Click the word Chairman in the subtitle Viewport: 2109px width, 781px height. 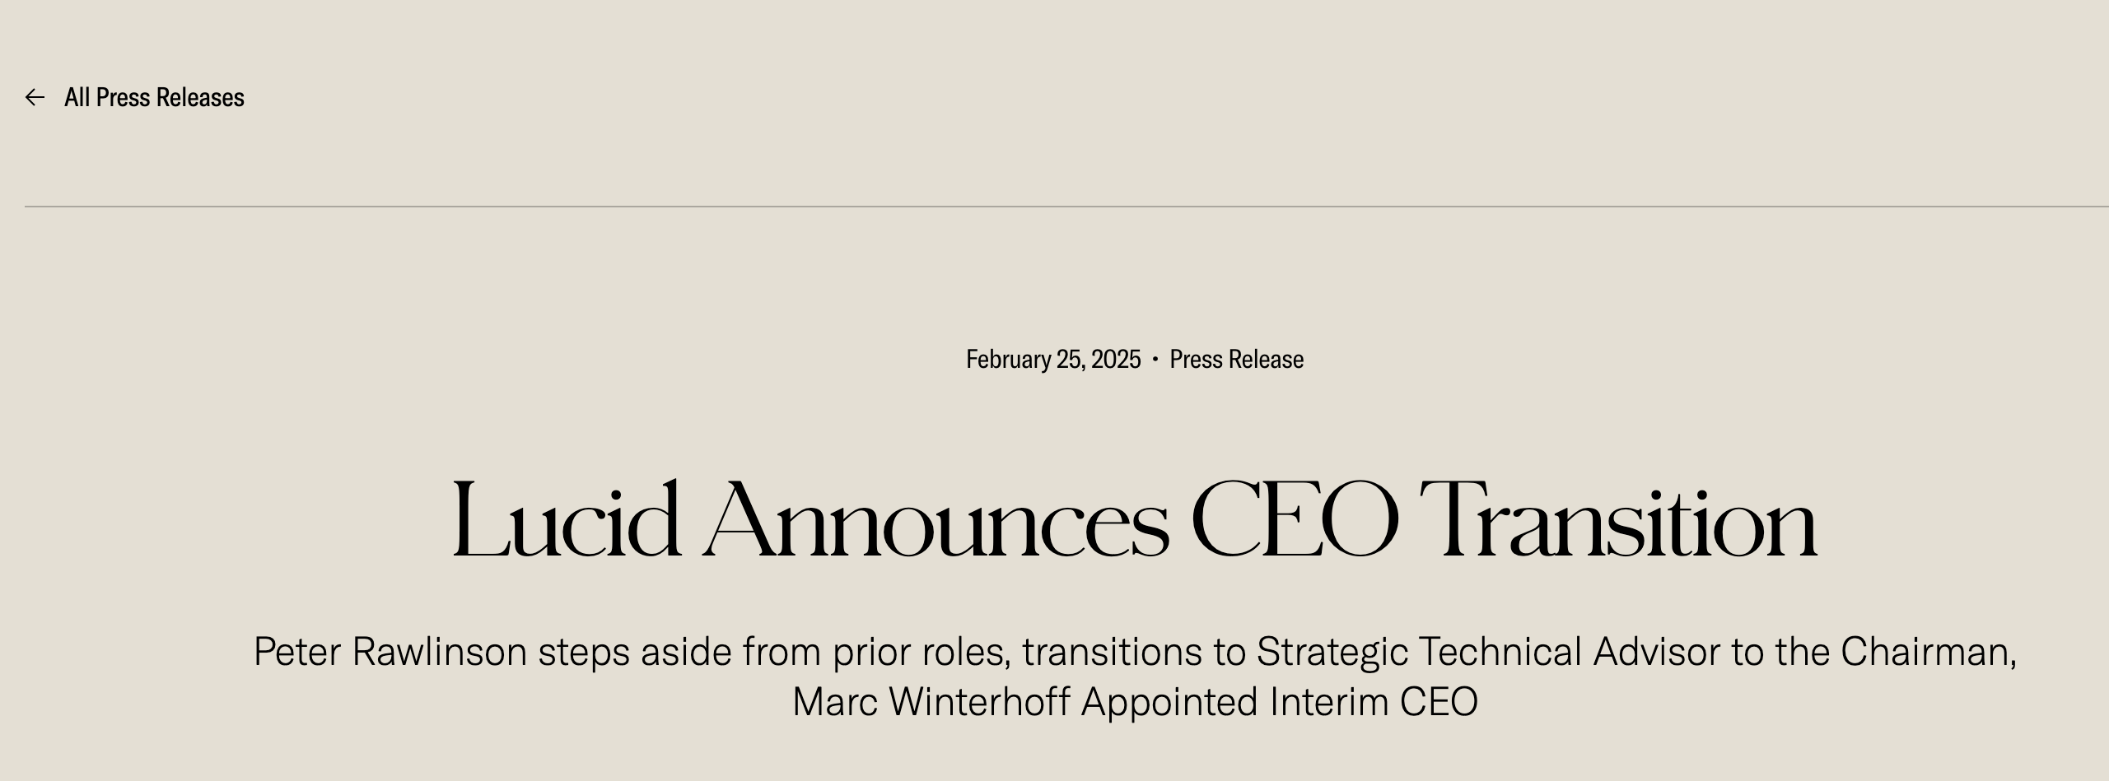point(1927,652)
